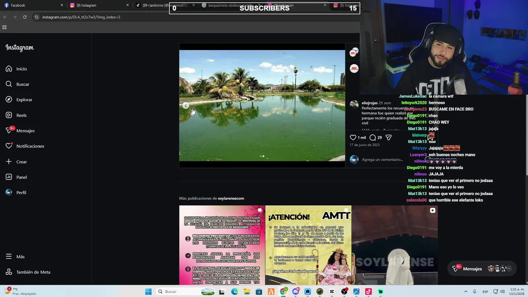The width and height of the screenshot is (528, 297).
Task: Open the weather widget showing 7°C
Action: [x=21, y=291]
